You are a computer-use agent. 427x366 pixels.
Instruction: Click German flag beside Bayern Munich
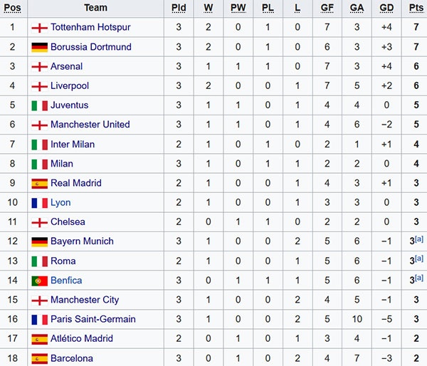click(x=39, y=241)
